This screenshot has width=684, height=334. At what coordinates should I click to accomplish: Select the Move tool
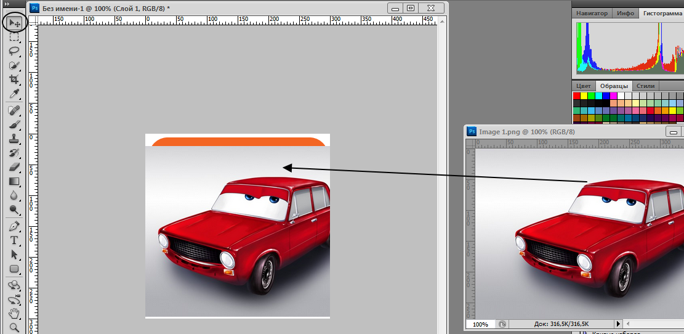[x=15, y=22]
